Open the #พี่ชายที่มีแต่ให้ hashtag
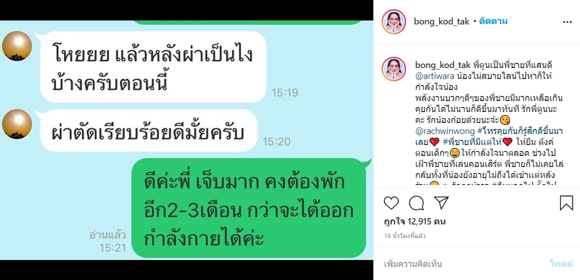580x280 pixels. 472,142
